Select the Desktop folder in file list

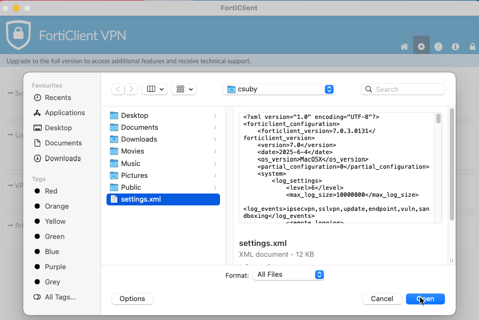(x=163, y=116)
